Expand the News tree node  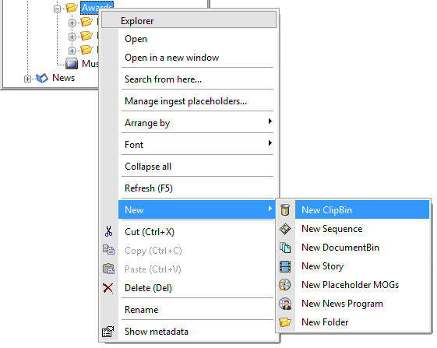[x=27, y=79]
